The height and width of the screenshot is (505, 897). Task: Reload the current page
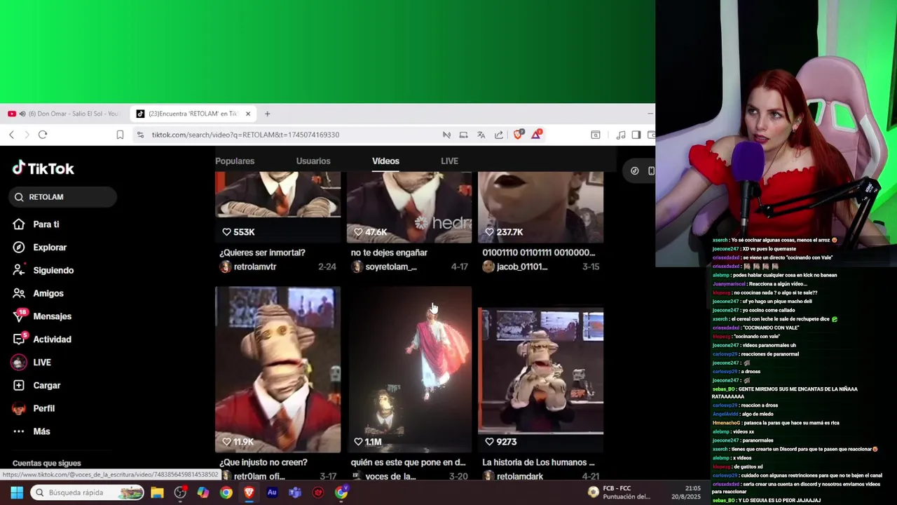(x=43, y=135)
